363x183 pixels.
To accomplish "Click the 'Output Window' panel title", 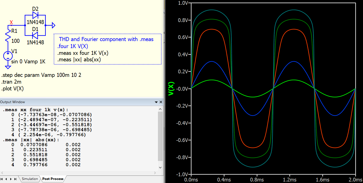I will click(x=13, y=102).
